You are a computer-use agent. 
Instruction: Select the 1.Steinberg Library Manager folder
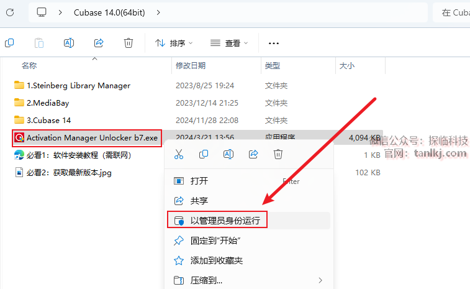tap(78, 86)
